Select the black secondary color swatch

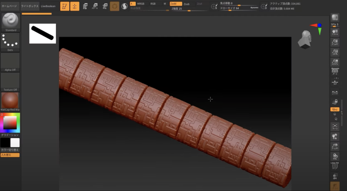coord(5,143)
